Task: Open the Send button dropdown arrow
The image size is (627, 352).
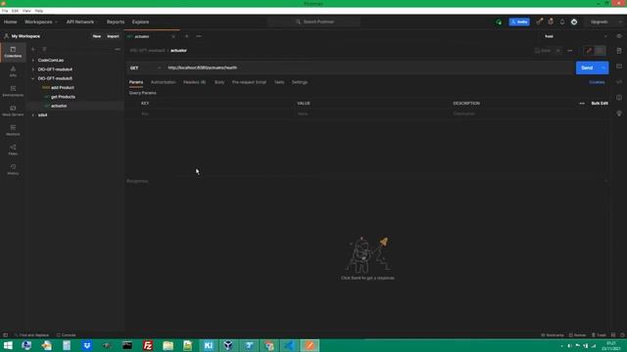Action: [x=603, y=67]
